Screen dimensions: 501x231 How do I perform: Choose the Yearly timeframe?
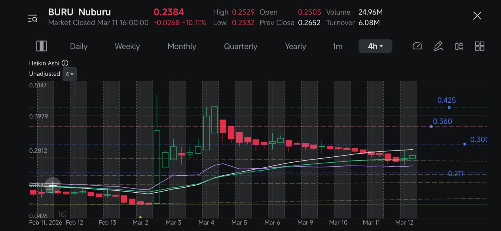click(x=296, y=46)
